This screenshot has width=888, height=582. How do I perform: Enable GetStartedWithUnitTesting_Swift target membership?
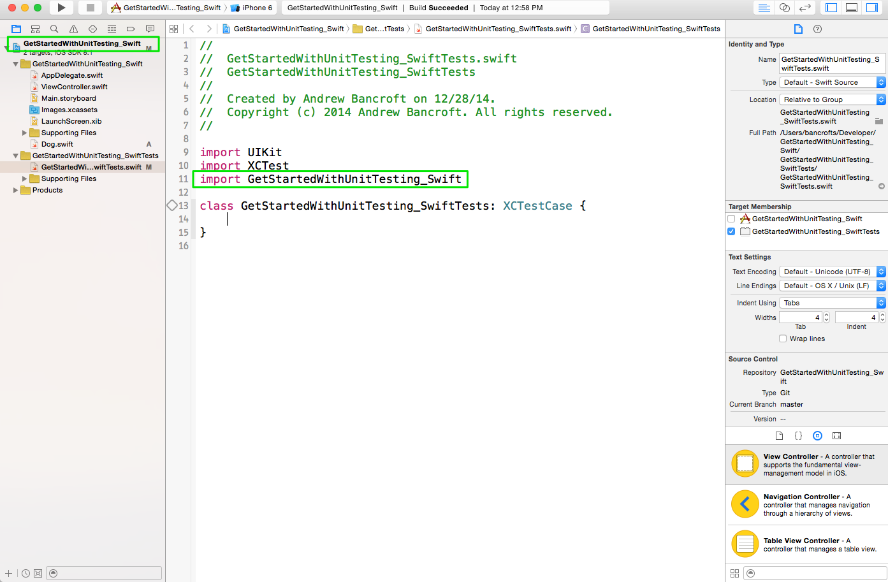tap(731, 219)
